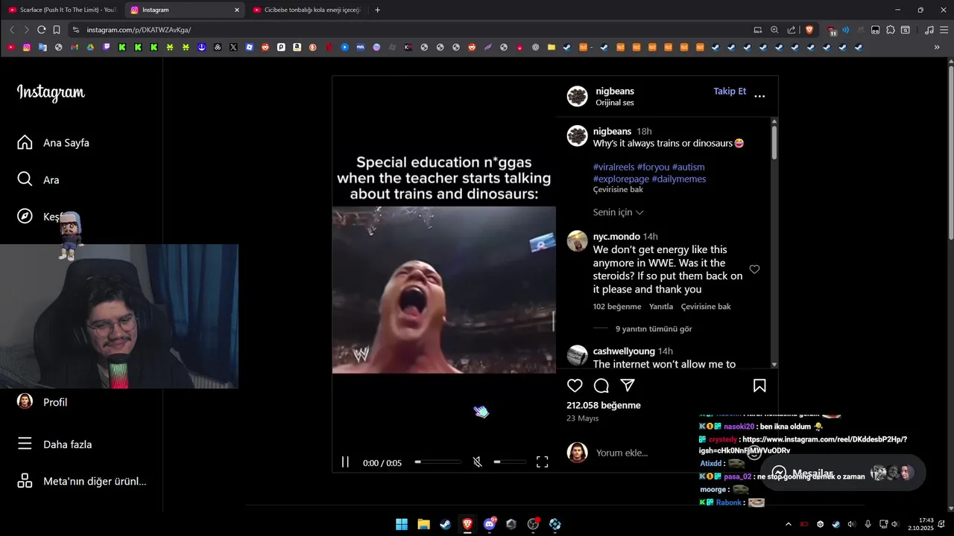Select the Instagram browser tab
Viewport: 954px width, 536px height.
coord(185,10)
